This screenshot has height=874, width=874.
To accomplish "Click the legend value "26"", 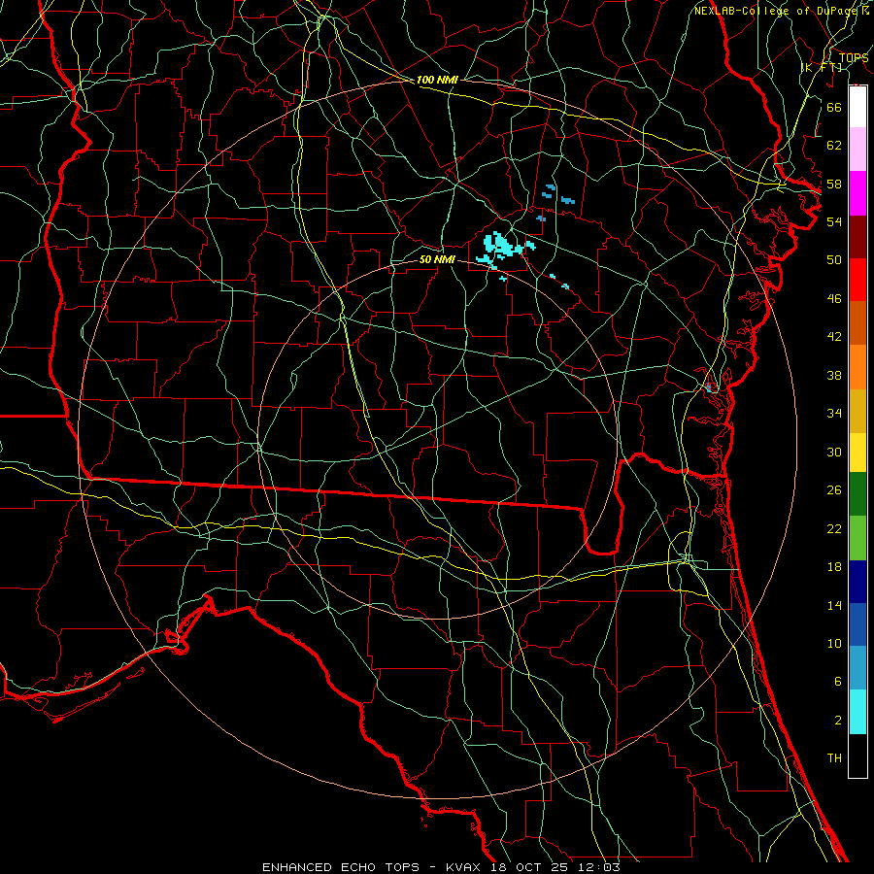I will 834,490.
